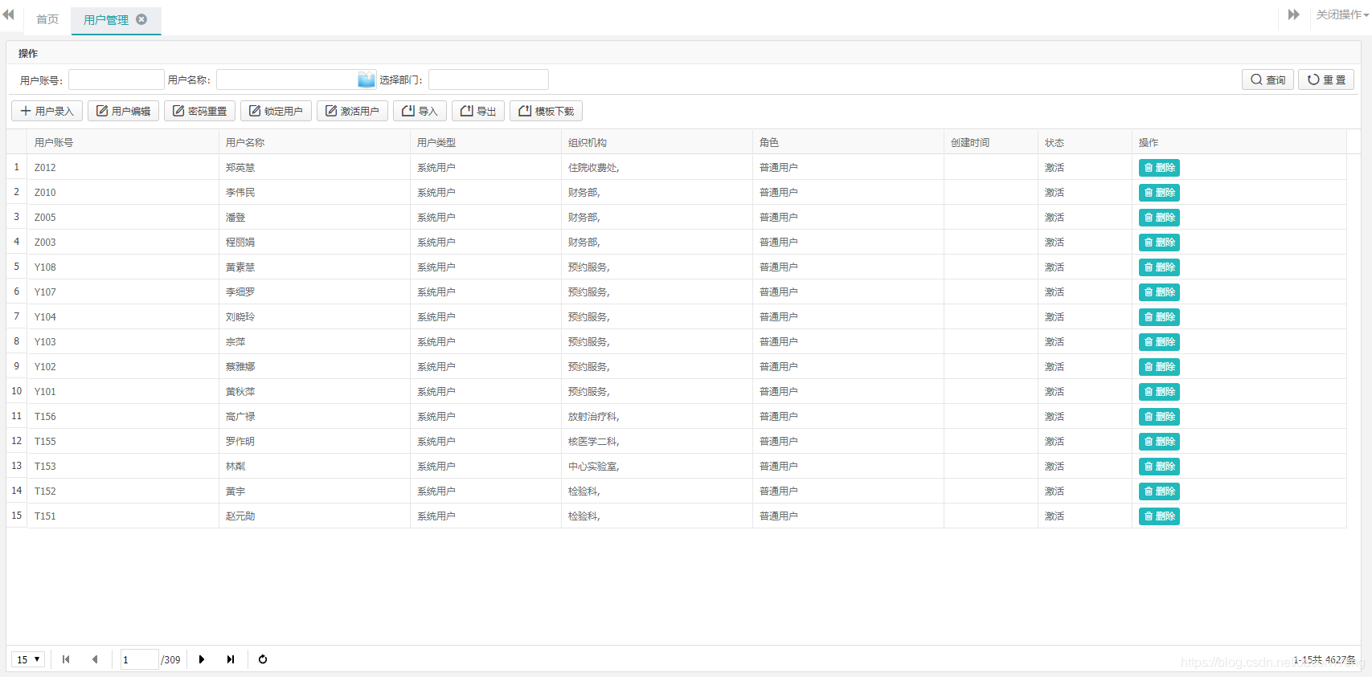This screenshot has width=1372, height=677.
Task: Go to the previous page
Action: pyautogui.click(x=95, y=659)
